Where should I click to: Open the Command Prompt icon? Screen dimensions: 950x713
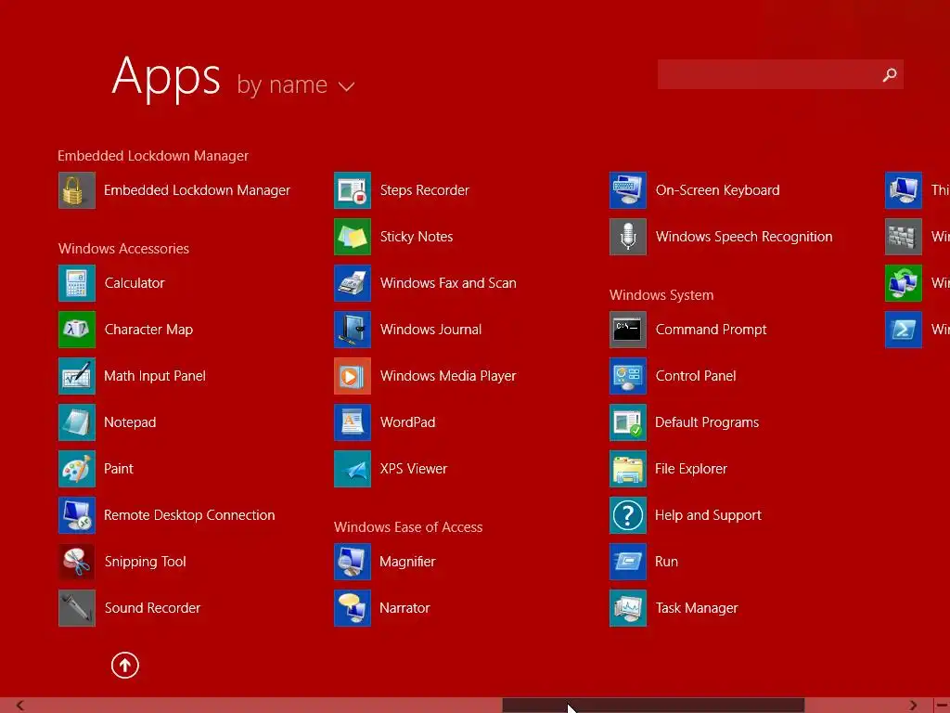(628, 330)
